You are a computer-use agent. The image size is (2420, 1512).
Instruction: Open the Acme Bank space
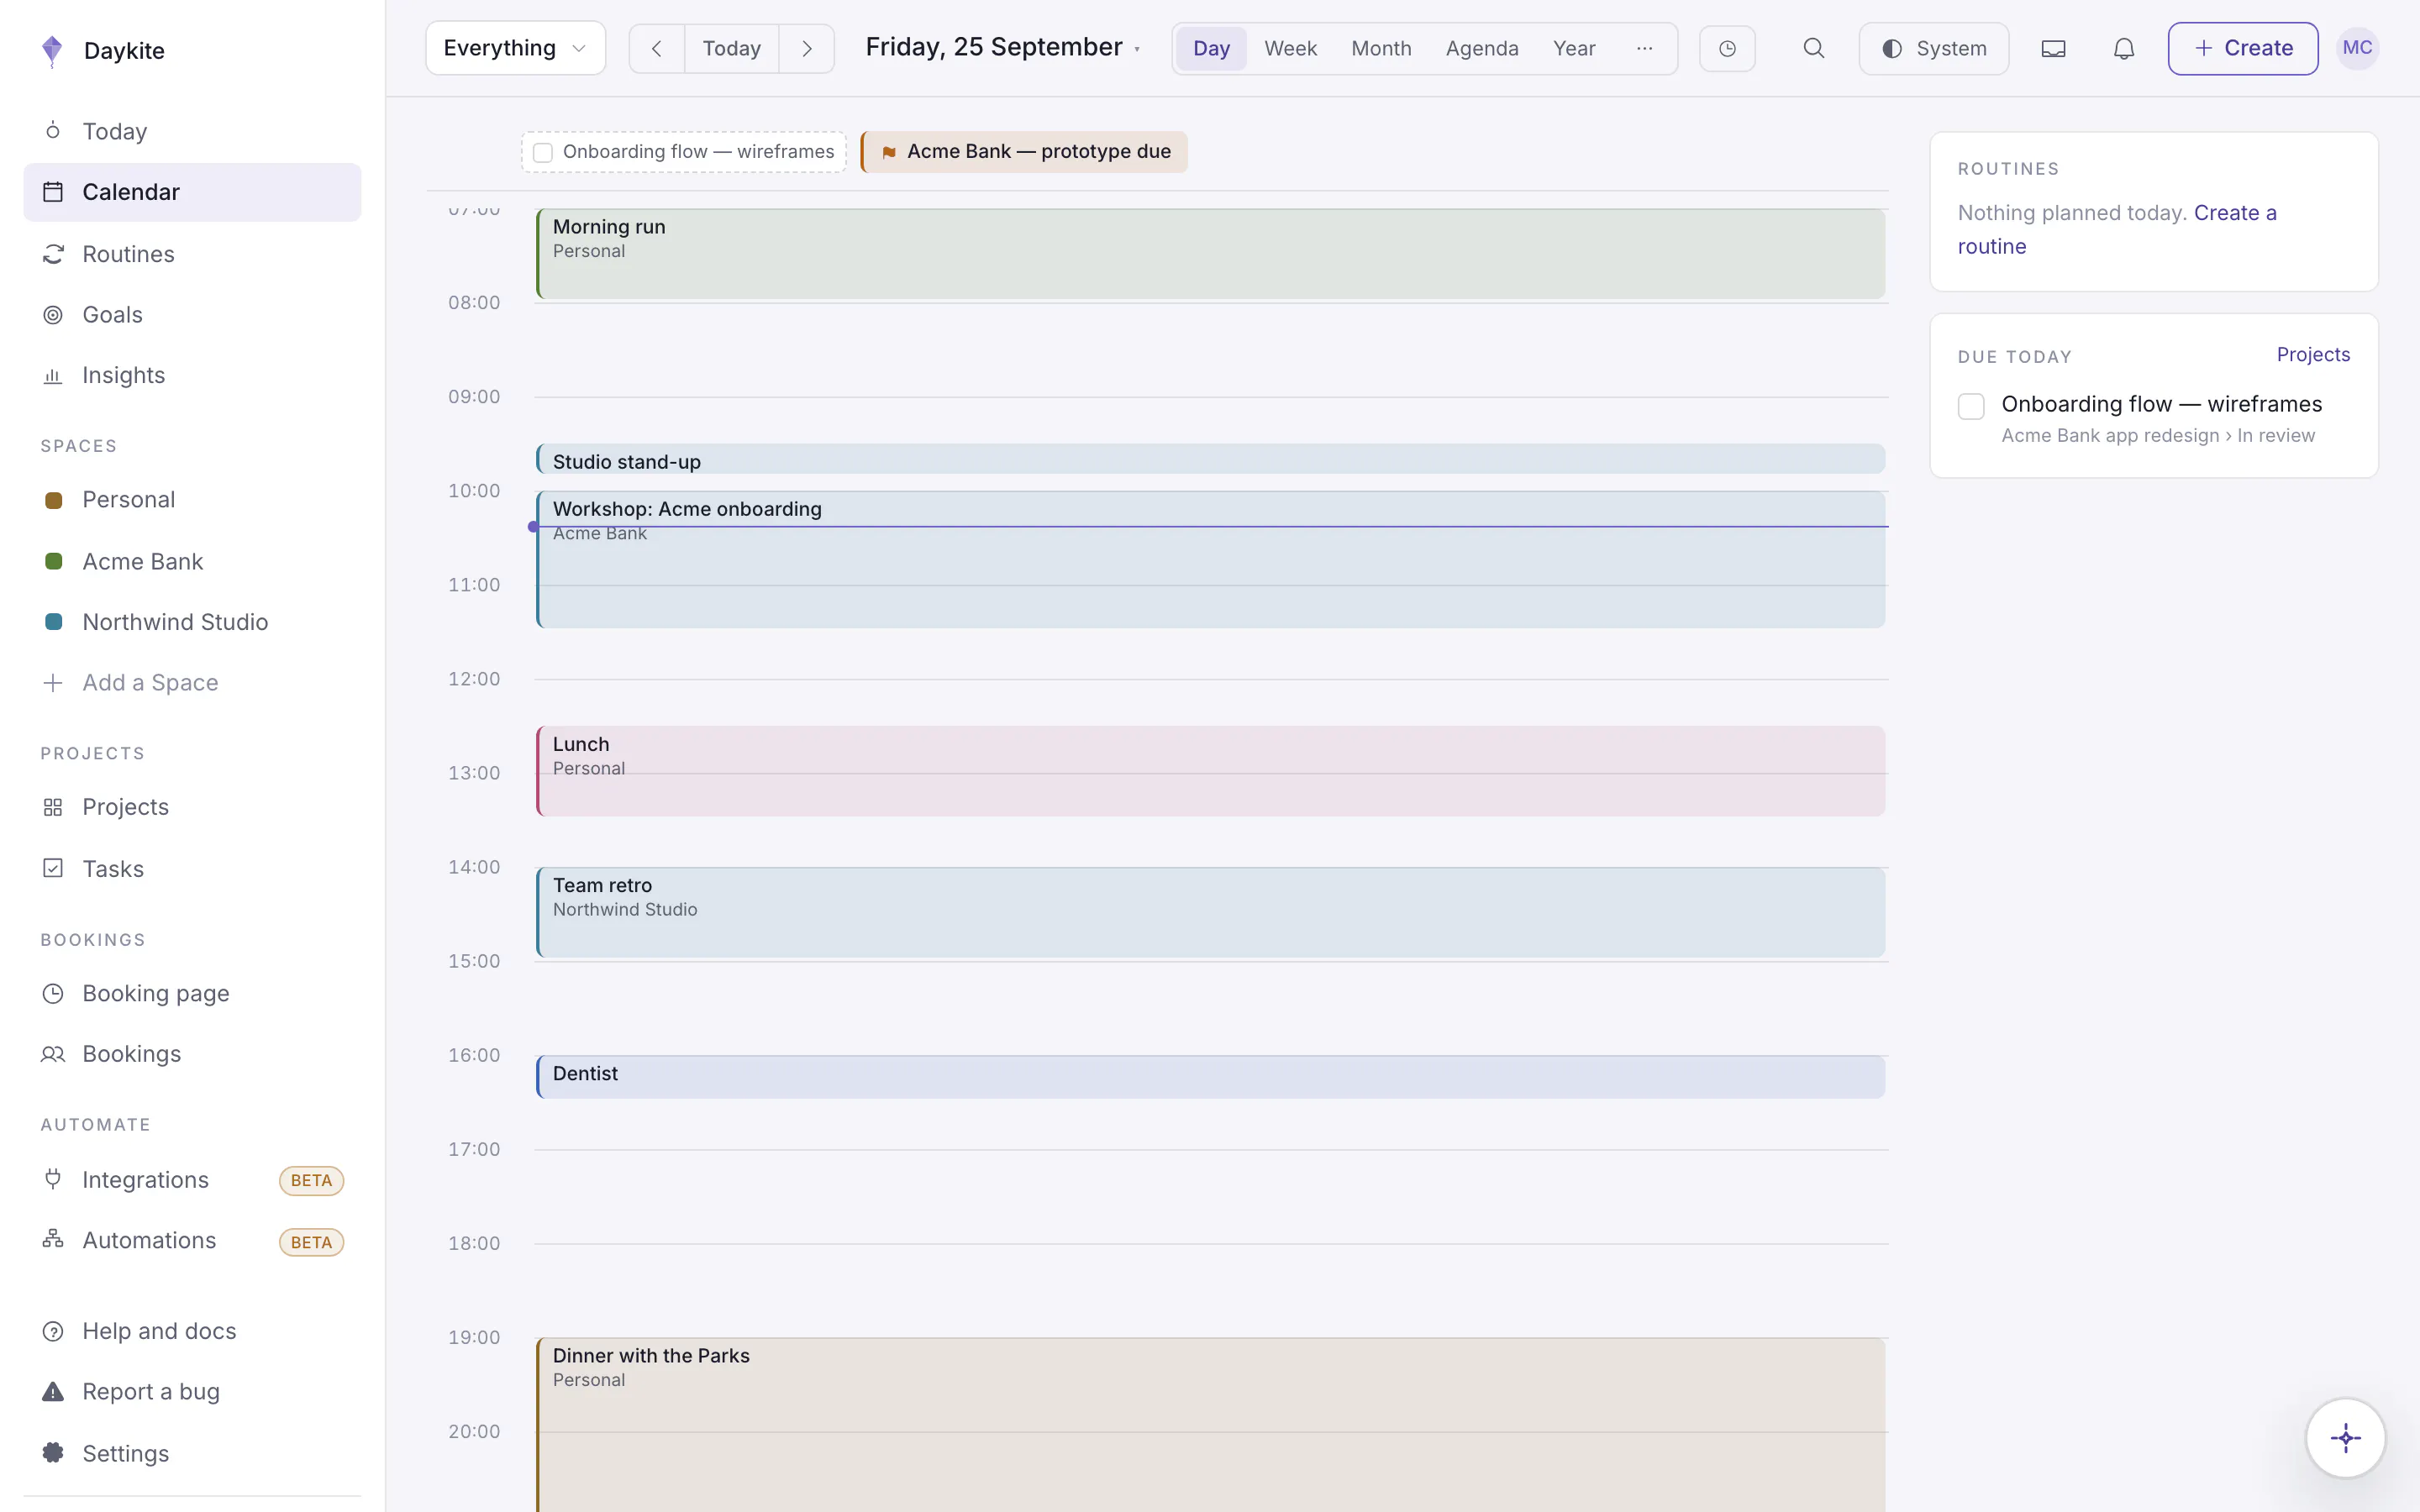tap(192, 561)
